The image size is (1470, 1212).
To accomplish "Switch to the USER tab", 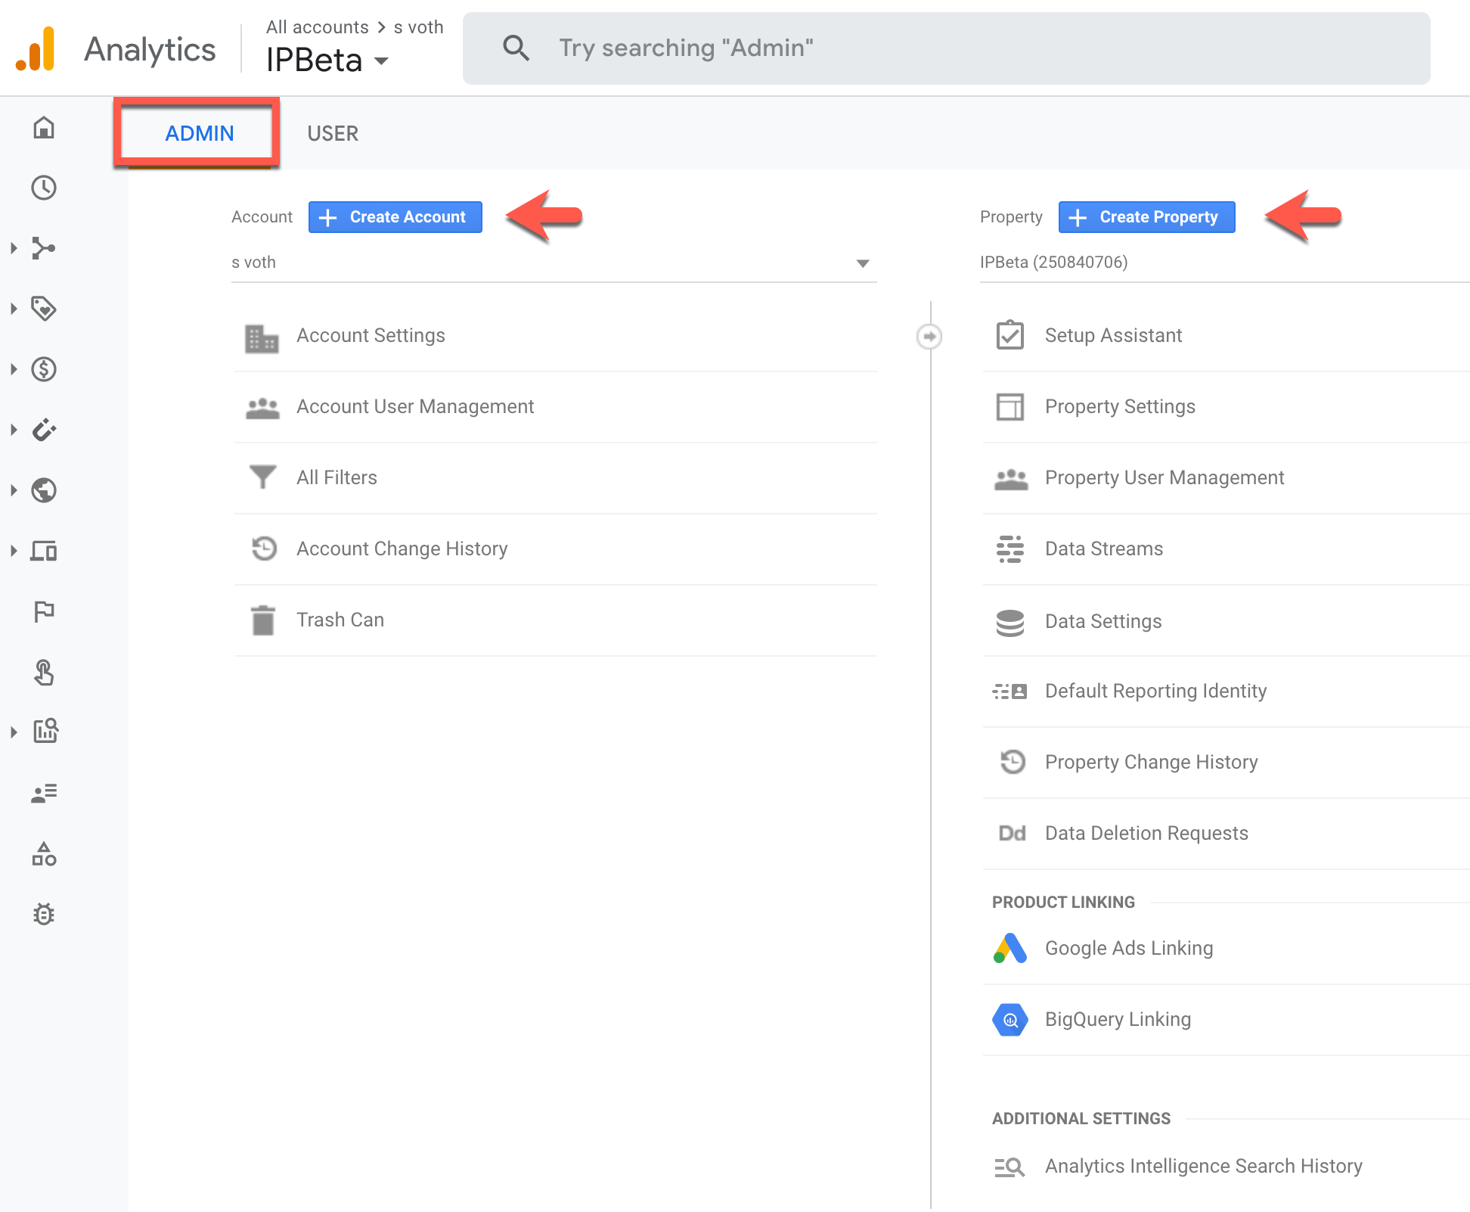I will [333, 133].
